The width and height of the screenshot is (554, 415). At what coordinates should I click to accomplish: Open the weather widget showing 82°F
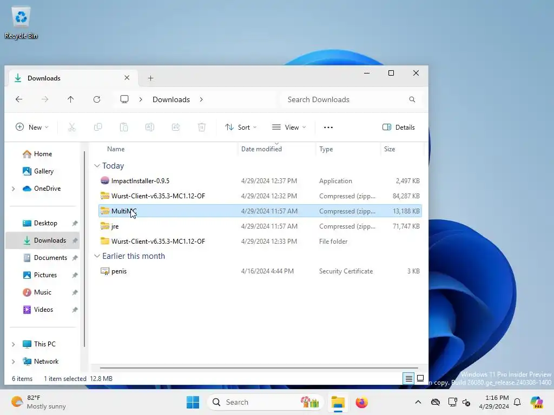coord(38,402)
